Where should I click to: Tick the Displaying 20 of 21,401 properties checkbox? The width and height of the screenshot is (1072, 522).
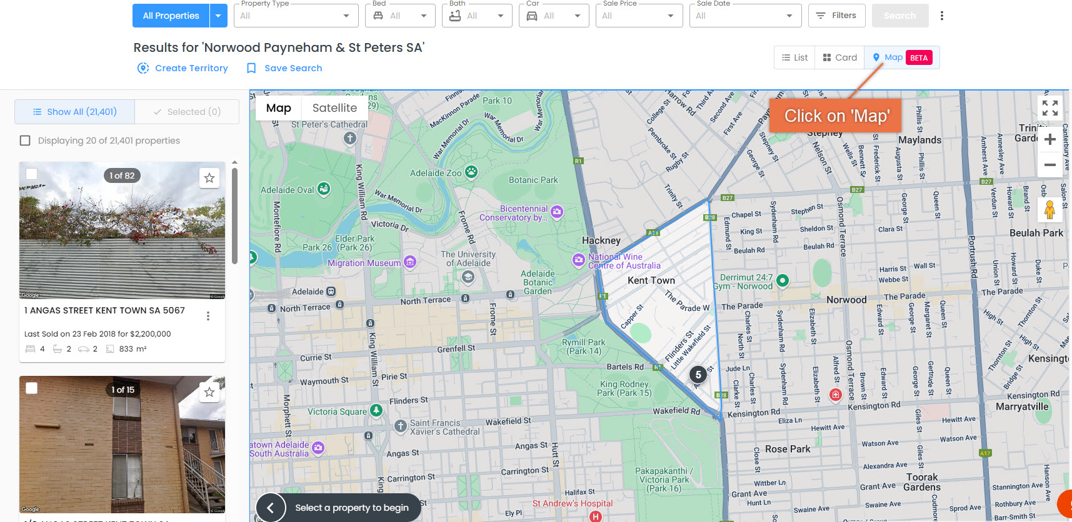(25, 140)
